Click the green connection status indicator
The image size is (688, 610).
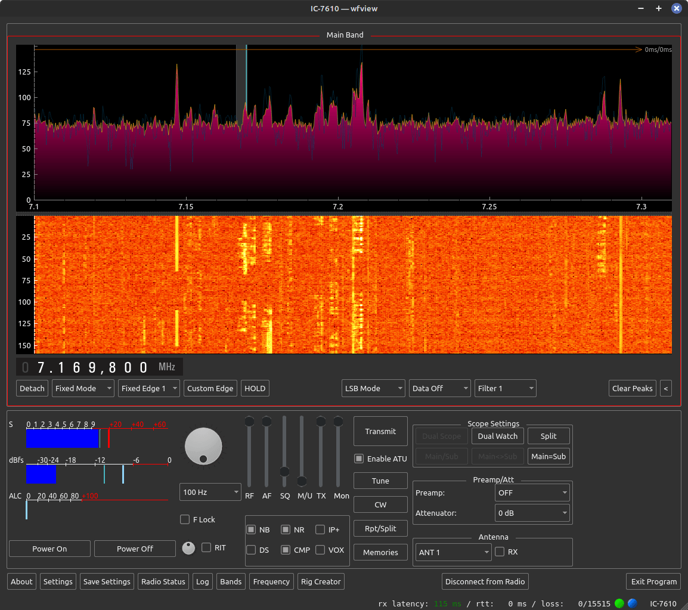click(x=619, y=603)
